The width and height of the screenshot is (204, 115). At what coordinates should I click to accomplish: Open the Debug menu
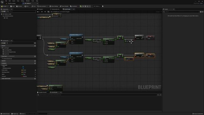tap(23, 1)
